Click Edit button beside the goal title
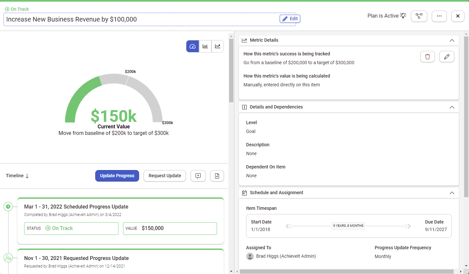469x274 pixels. pos(290,19)
